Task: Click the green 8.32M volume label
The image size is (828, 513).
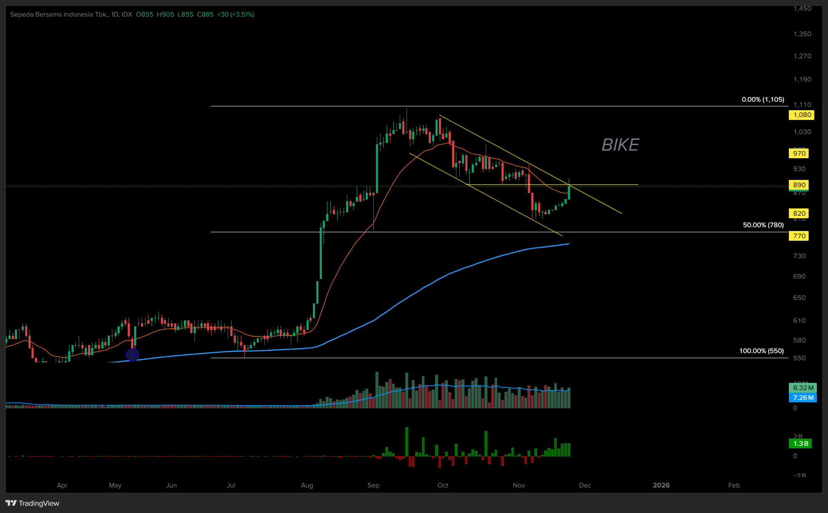Action: click(803, 388)
